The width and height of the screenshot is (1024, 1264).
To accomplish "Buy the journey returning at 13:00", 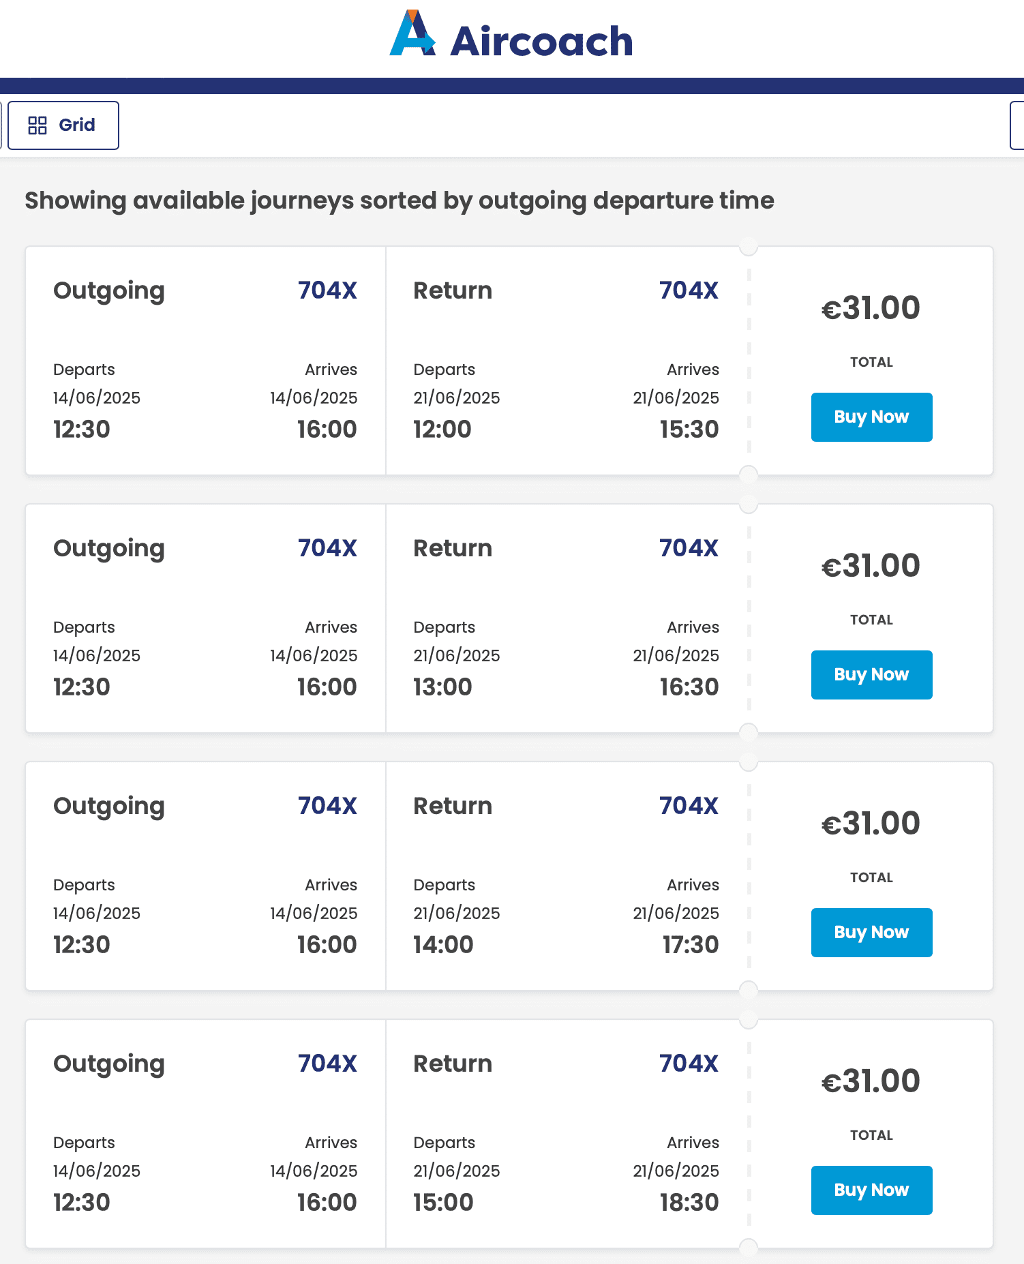I will tap(871, 675).
